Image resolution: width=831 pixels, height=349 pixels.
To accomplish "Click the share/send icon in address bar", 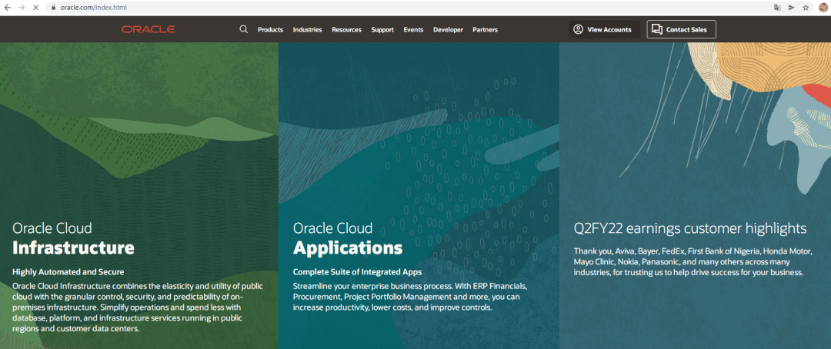I will [x=791, y=8].
